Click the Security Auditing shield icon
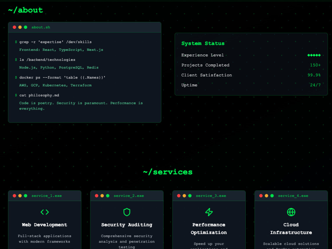332x249 pixels. [127, 212]
